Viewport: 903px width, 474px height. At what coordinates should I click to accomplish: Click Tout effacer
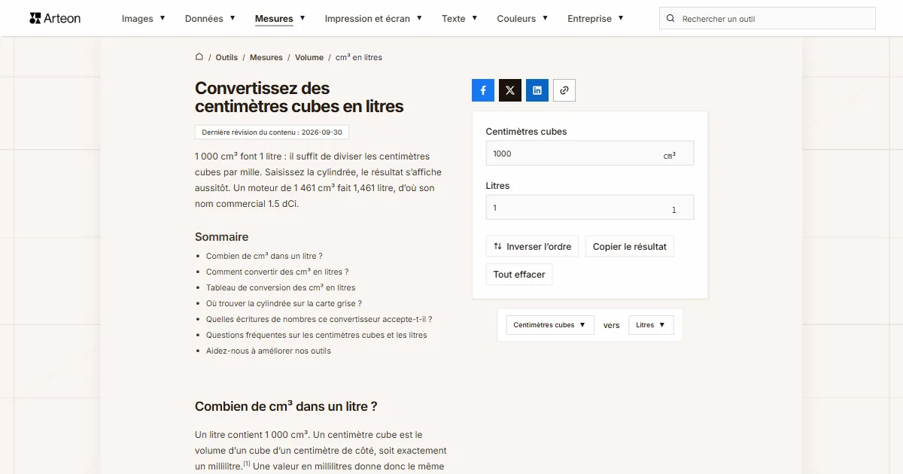point(519,275)
